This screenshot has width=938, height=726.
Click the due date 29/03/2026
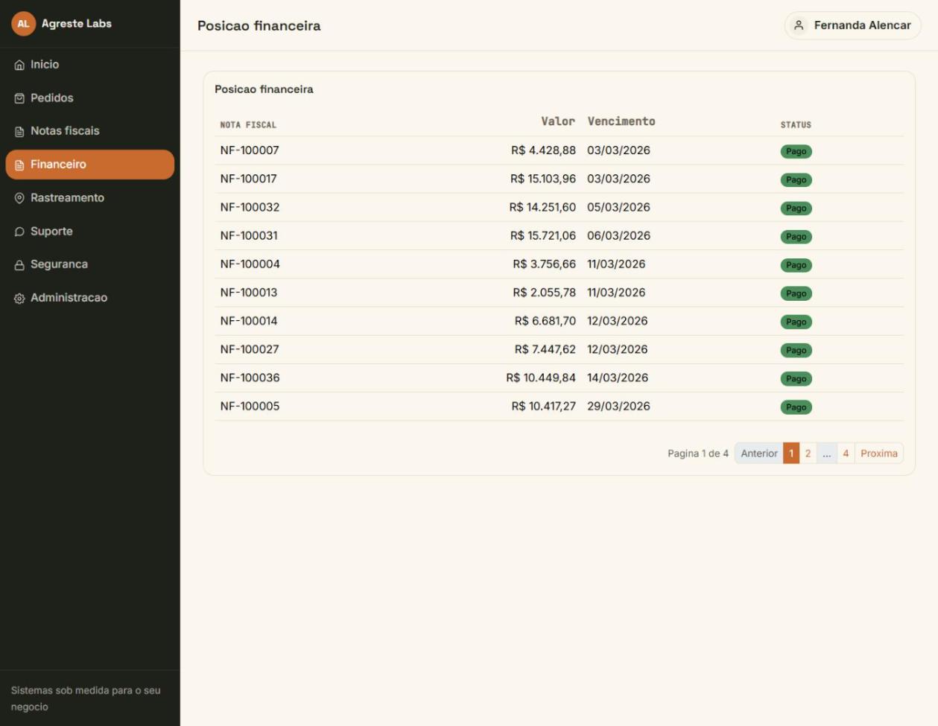(618, 406)
